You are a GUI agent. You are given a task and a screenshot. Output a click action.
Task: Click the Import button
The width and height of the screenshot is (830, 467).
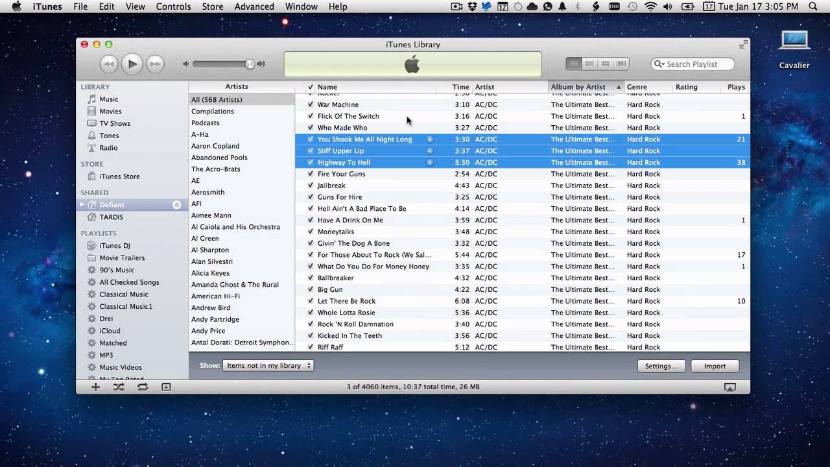coord(715,366)
